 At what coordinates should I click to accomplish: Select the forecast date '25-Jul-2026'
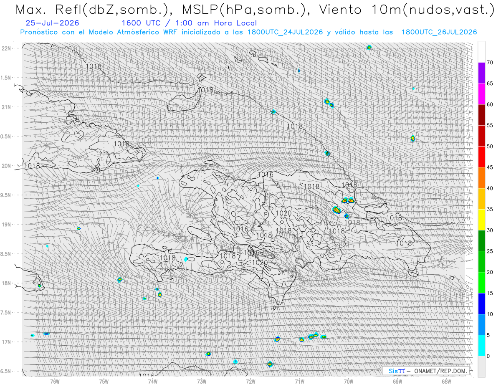(x=52, y=23)
